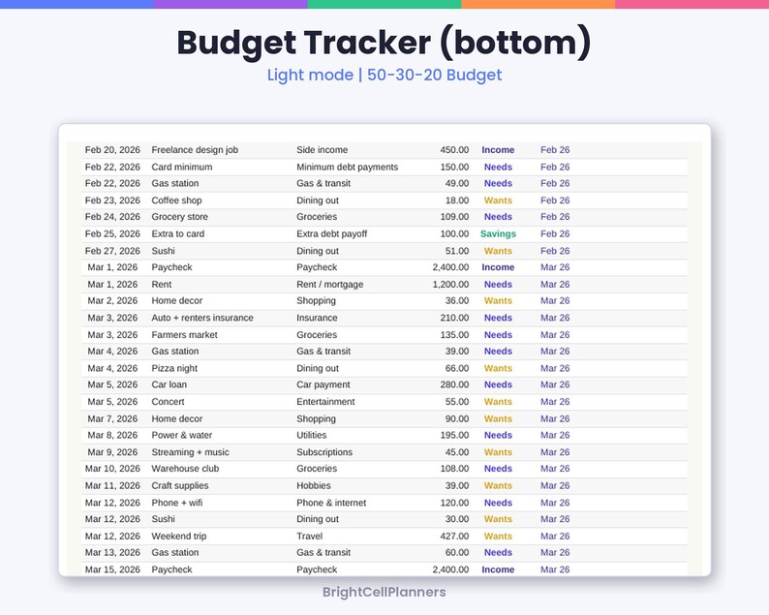Image resolution: width=769 pixels, height=615 pixels.
Task: Click the green 'Savings' type cell
Action: click(x=498, y=234)
